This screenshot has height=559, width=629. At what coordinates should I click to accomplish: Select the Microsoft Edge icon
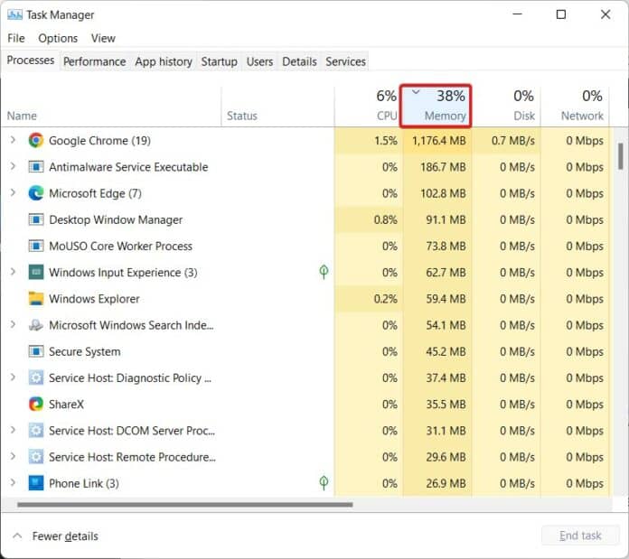(x=36, y=193)
